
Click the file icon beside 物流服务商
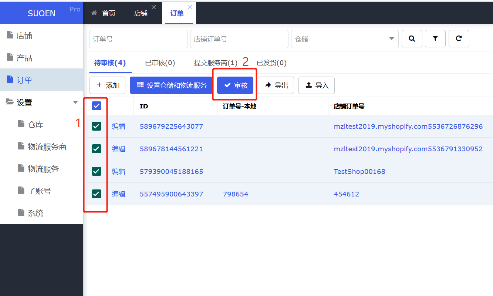(21, 146)
